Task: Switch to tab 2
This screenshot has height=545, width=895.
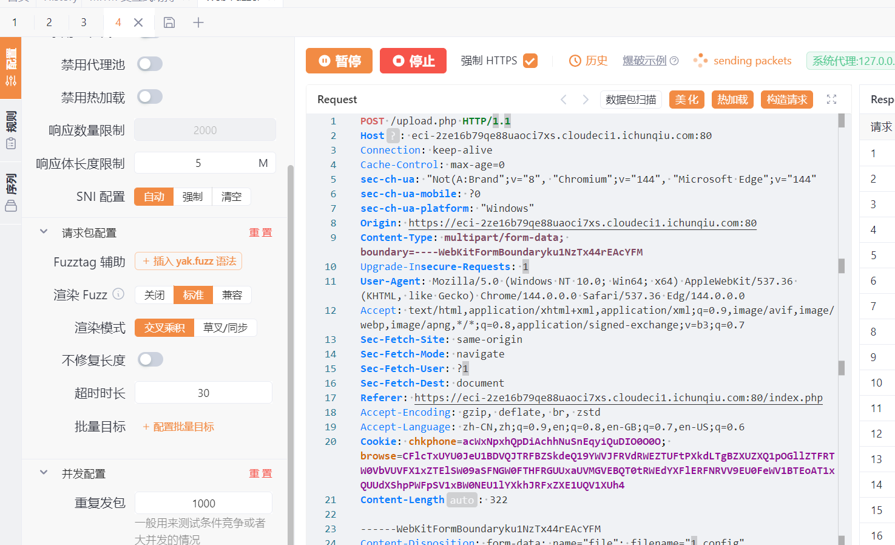Action: pos(49,22)
